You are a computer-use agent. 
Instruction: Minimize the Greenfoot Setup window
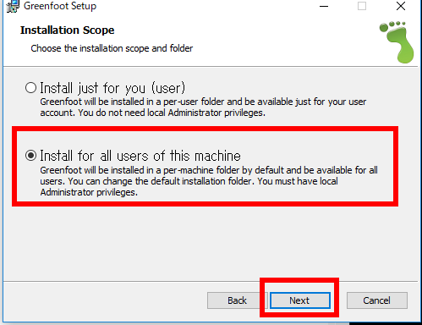pyautogui.click(x=324, y=6)
